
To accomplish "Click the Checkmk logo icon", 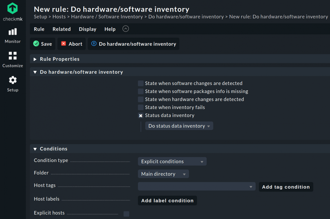I will pyautogui.click(x=13, y=8).
